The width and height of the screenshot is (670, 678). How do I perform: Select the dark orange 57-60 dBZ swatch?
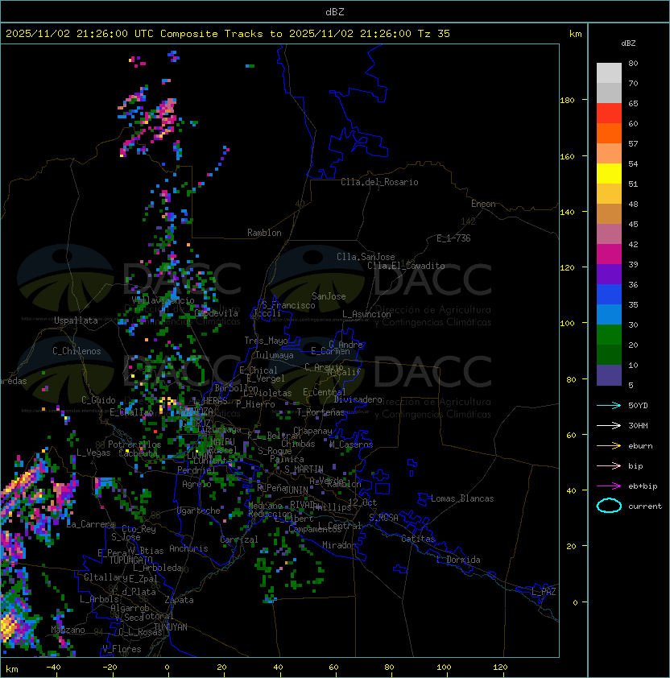(609, 133)
